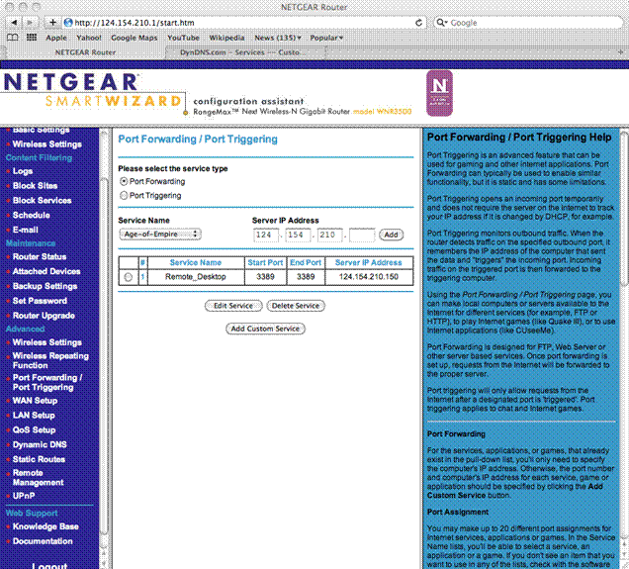Open the Schedule link
The image size is (629, 569).
tap(32, 215)
